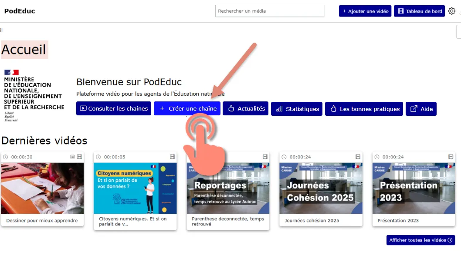
Task: Click clock icon on Journées cohésion card
Action: 284,157
